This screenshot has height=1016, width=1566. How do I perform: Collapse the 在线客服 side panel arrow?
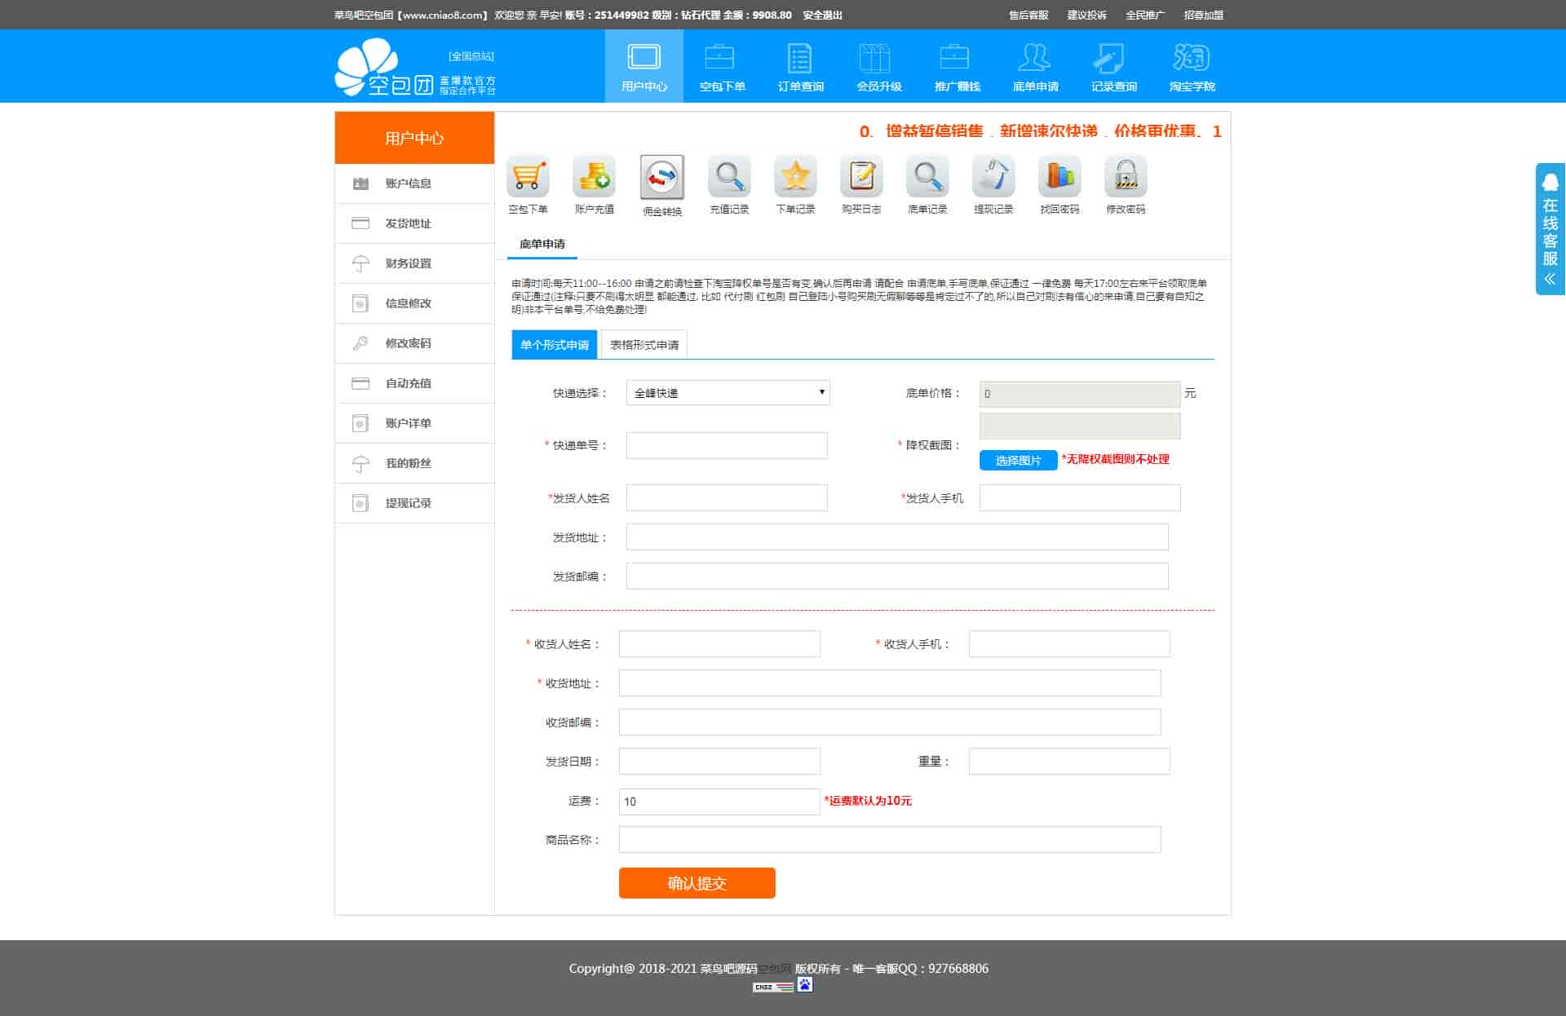[1550, 279]
